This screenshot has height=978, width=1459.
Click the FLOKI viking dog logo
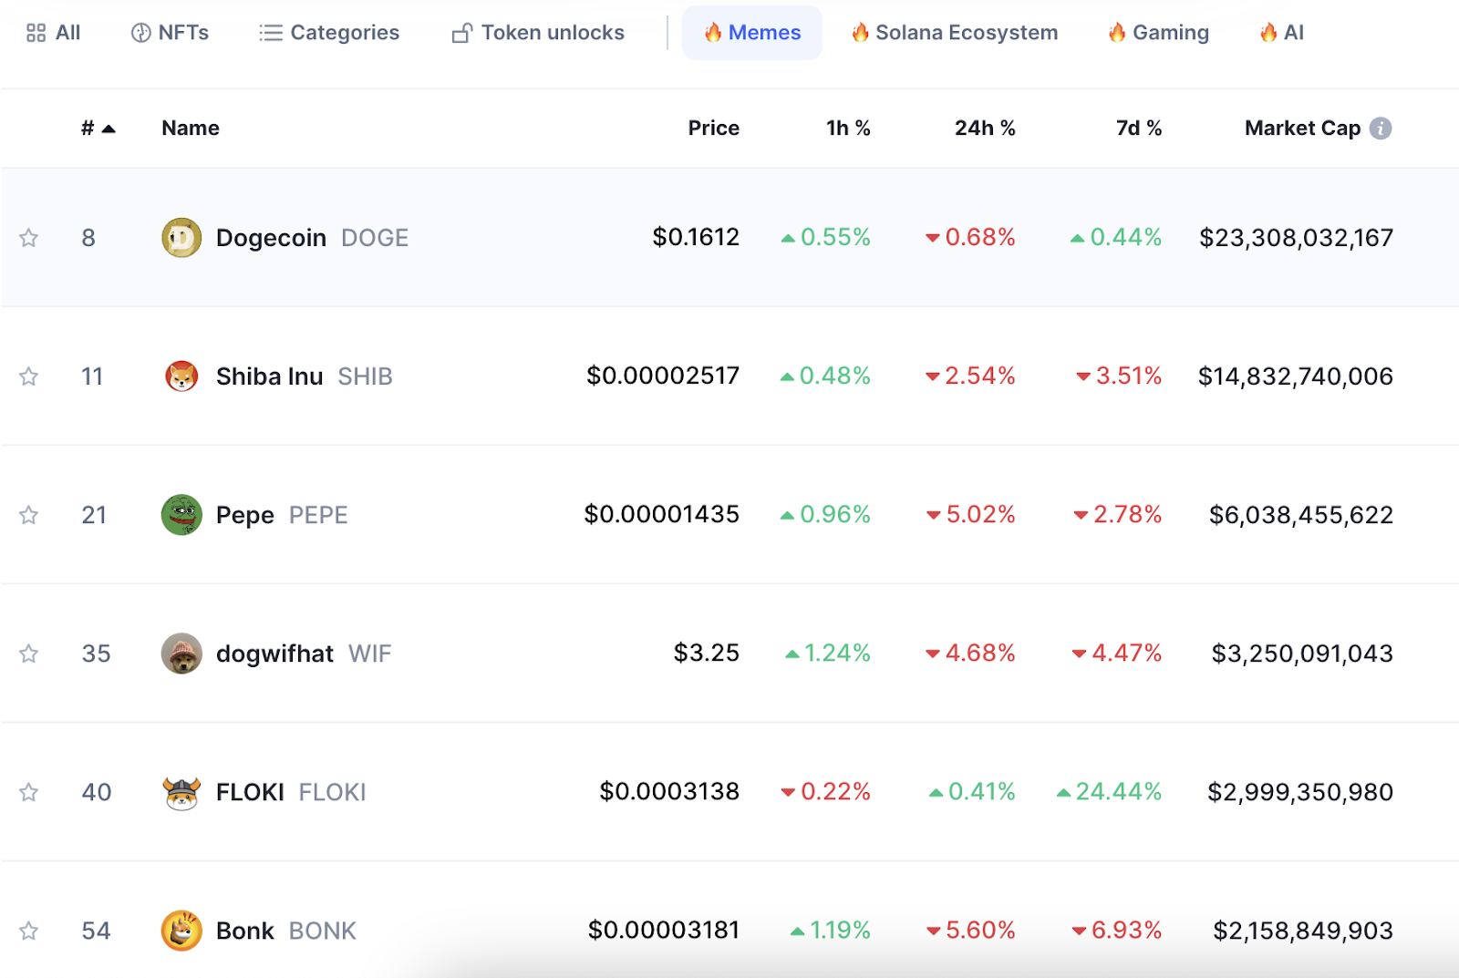point(181,792)
